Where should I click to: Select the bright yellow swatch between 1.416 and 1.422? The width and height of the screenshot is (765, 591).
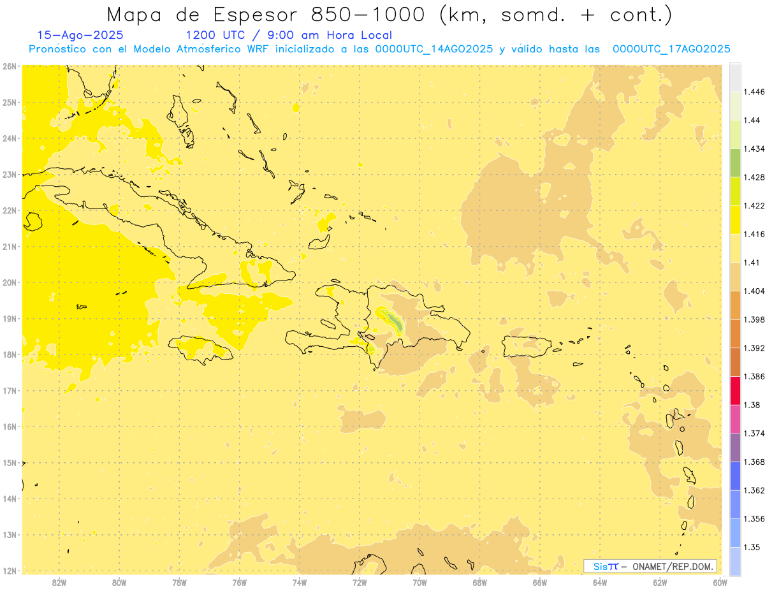point(735,219)
